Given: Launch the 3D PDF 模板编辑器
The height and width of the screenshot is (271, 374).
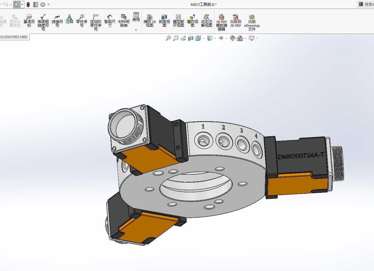Looking at the screenshot, I should [221, 22].
